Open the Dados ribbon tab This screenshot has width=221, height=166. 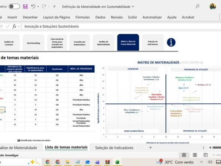(x=100, y=17)
